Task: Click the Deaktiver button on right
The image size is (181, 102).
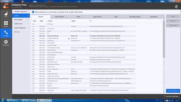Action: [x=173, y=21]
